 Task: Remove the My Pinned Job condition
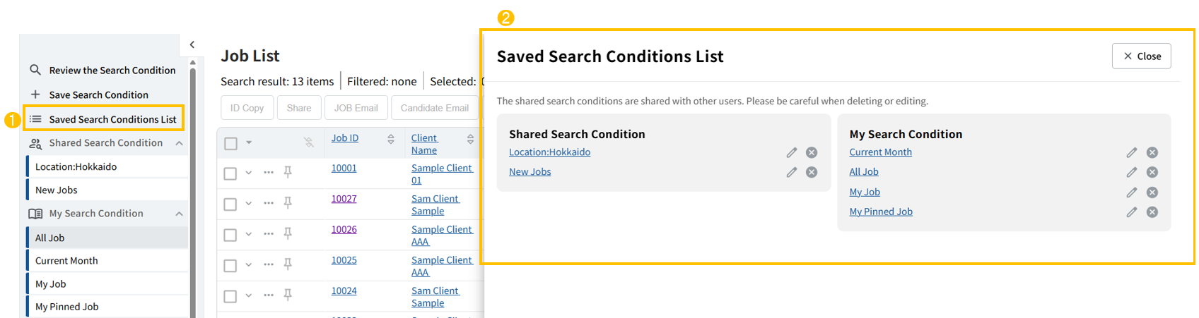pos(1152,212)
